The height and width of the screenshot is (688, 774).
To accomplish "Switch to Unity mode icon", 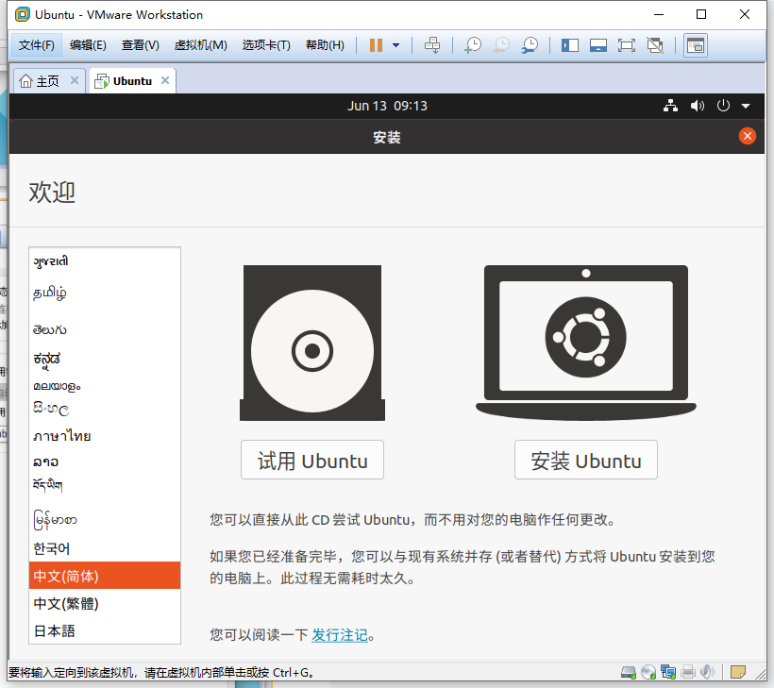I will click(x=655, y=45).
